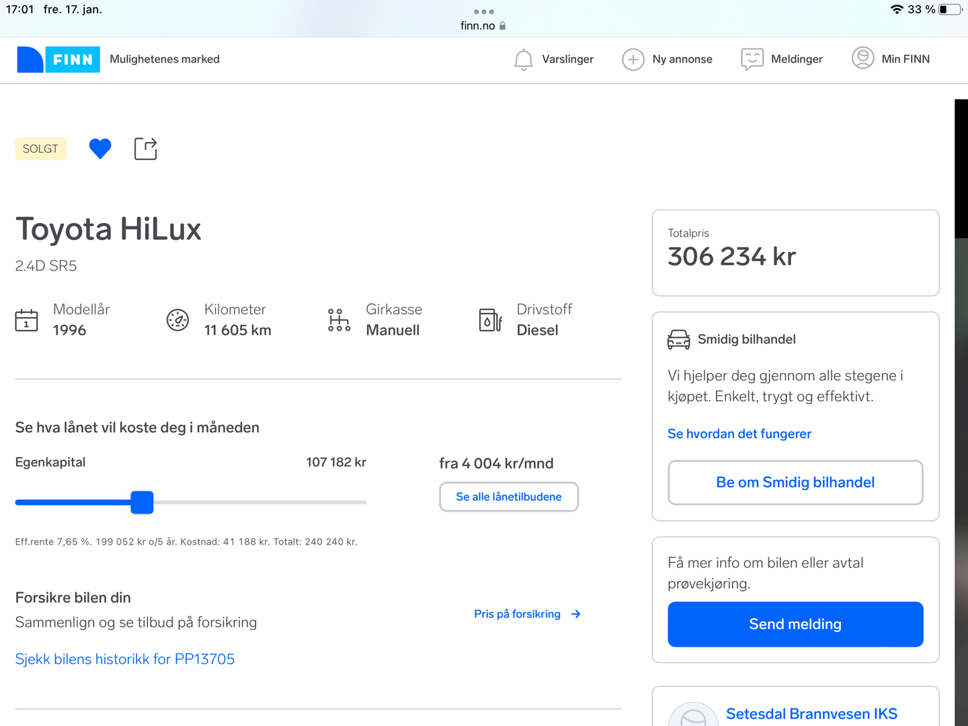Click the SOLGT status badge
This screenshot has width=968, height=726.
(40, 149)
